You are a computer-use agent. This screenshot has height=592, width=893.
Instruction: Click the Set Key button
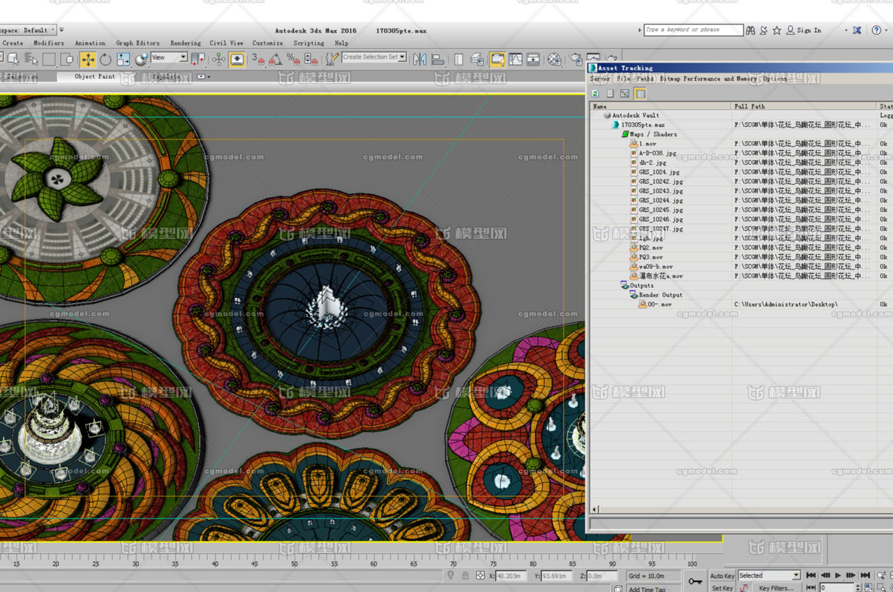pos(722,588)
